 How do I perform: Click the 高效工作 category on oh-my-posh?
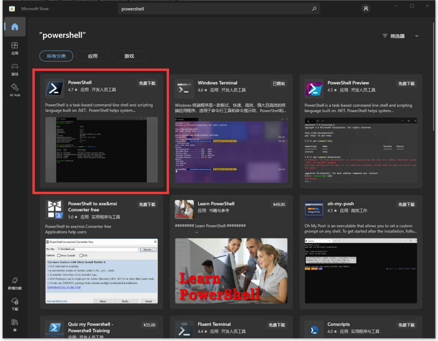coord(359,211)
